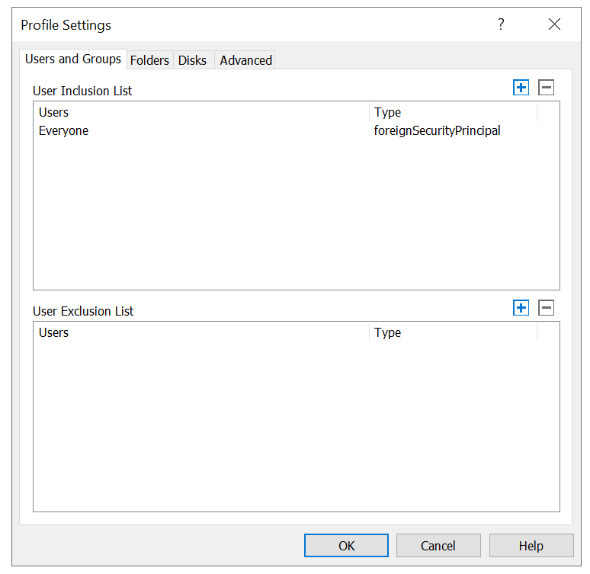Sort inclusion list by Users column
This screenshot has width=590, height=574.
[201, 113]
